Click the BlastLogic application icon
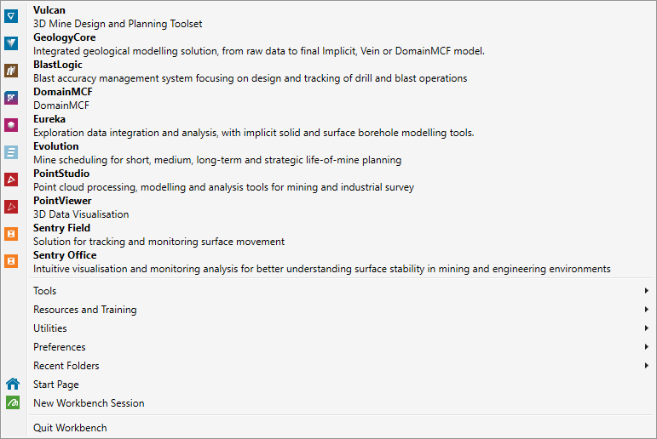657x439 pixels. [x=11, y=71]
